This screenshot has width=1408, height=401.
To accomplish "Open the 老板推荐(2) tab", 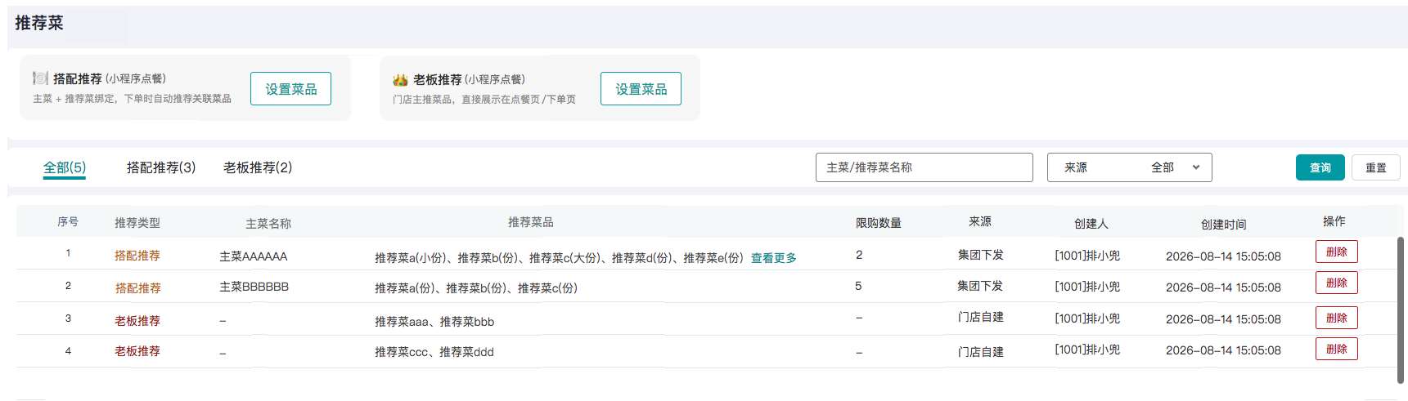I will tap(258, 167).
